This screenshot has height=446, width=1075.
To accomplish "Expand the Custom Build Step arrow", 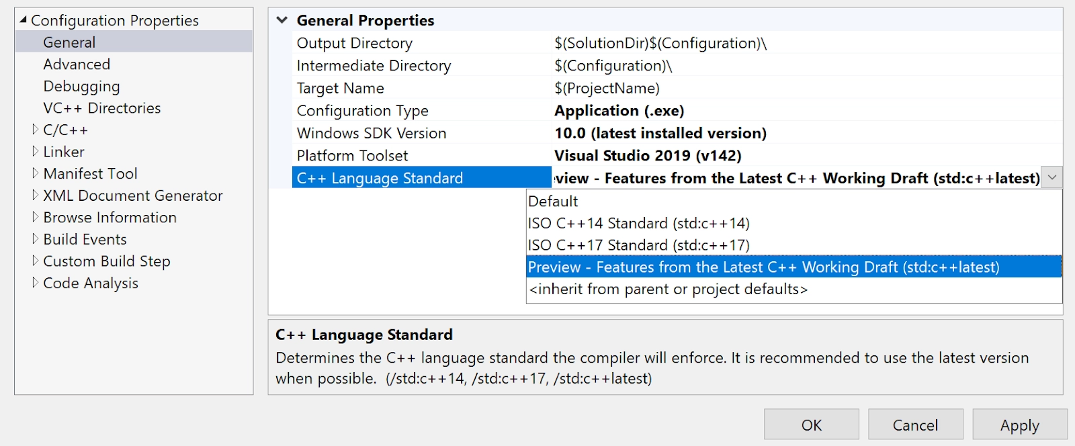I will pyautogui.click(x=36, y=261).
